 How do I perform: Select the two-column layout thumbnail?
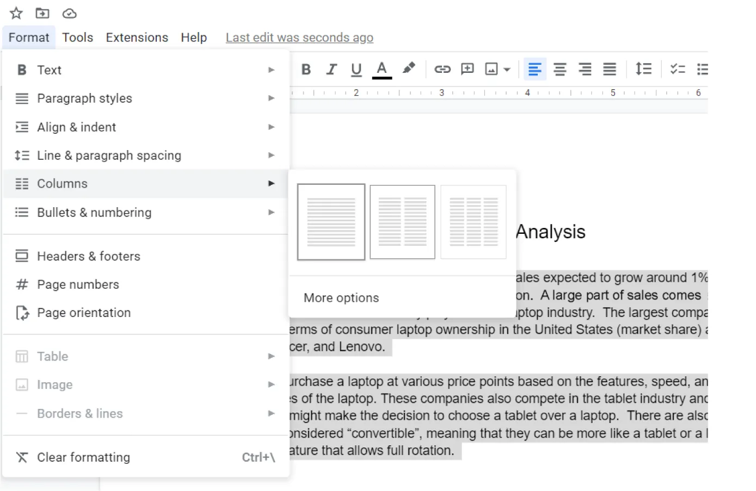tap(402, 222)
